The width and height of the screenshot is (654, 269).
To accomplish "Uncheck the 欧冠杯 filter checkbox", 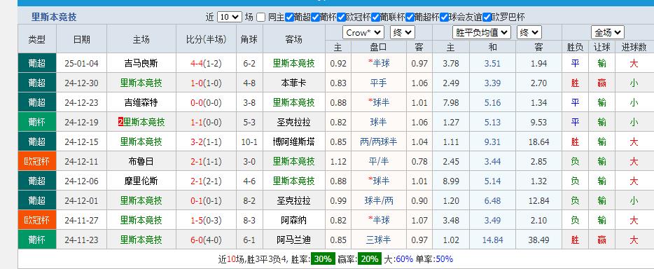I will point(341,18).
